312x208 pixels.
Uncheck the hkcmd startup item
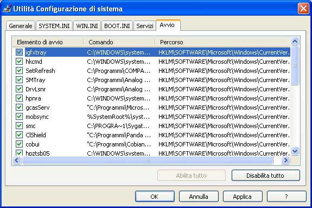coord(19,62)
